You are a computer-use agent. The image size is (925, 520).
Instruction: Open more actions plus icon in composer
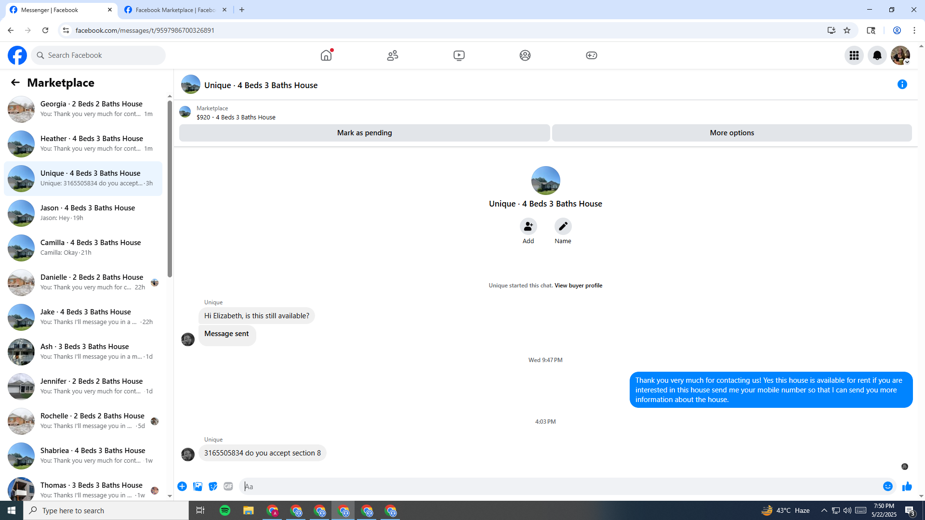(x=182, y=486)
